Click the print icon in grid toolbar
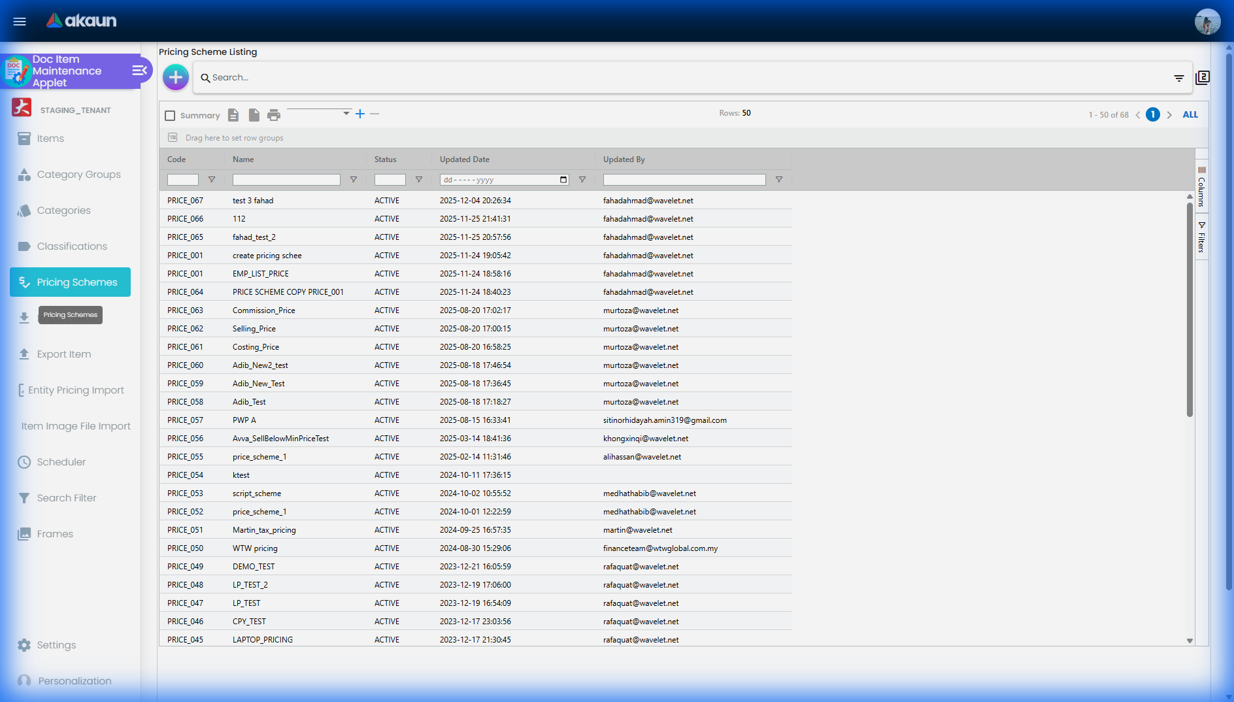 [274, 115]
